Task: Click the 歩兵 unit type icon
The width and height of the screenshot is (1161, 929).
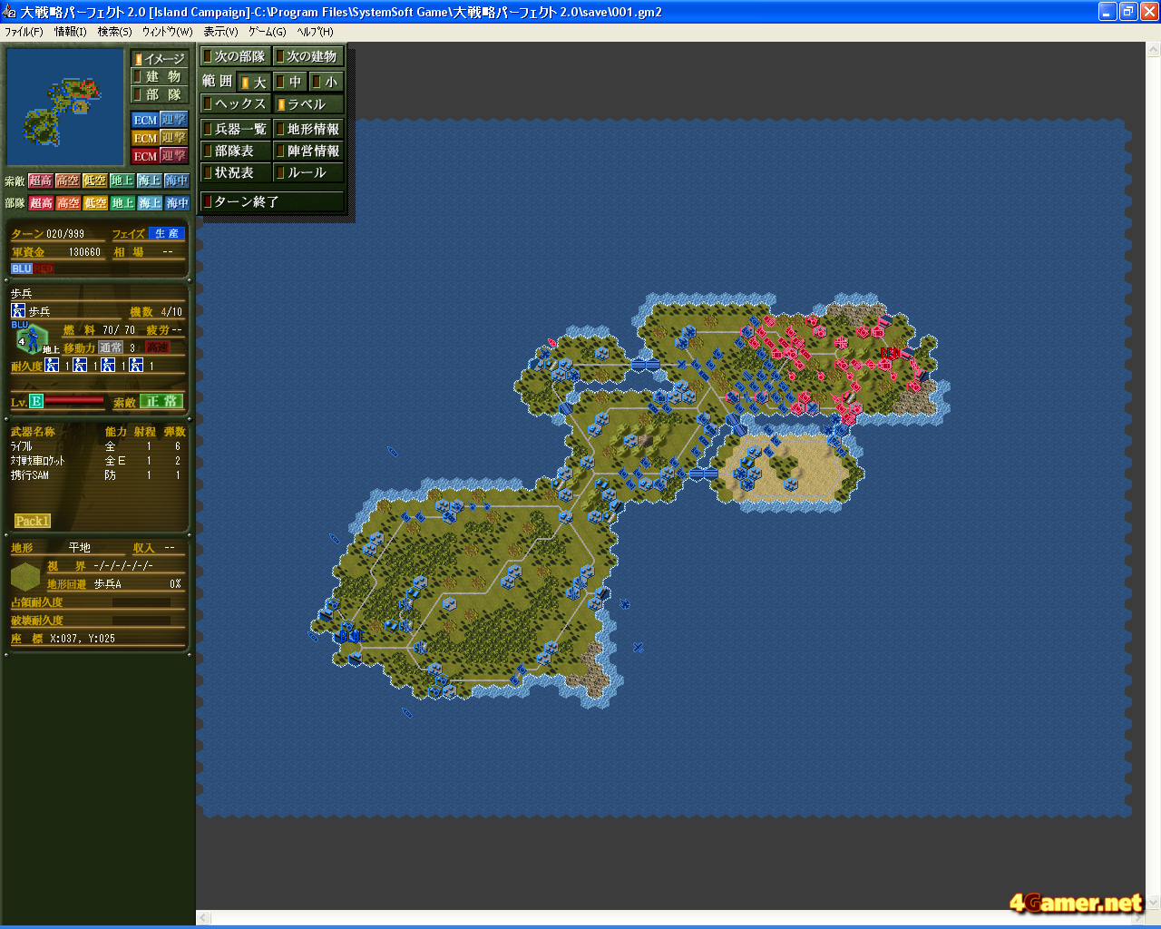Action: click(x=18, y=311)
